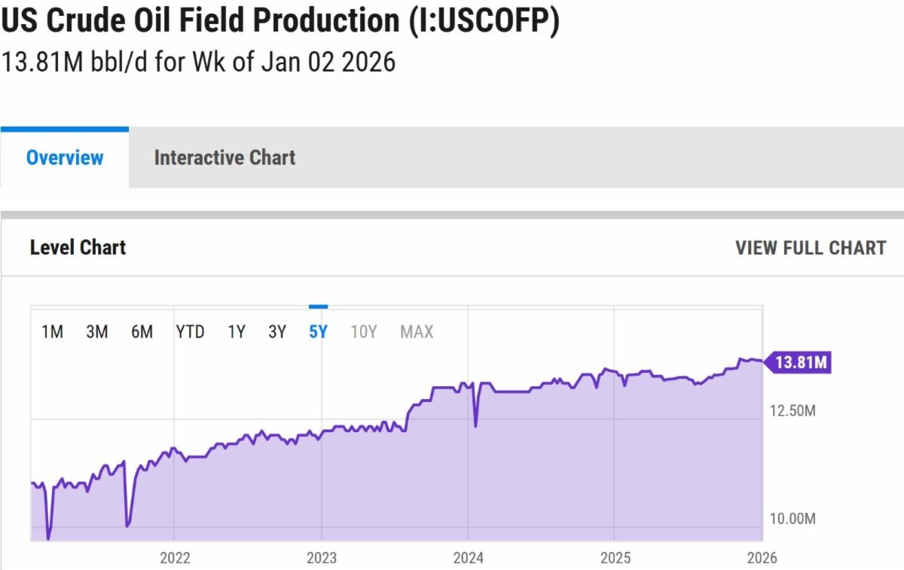
Task: Pick the 3Y time range
Action: pyautogui.click(x=277, y=332)
